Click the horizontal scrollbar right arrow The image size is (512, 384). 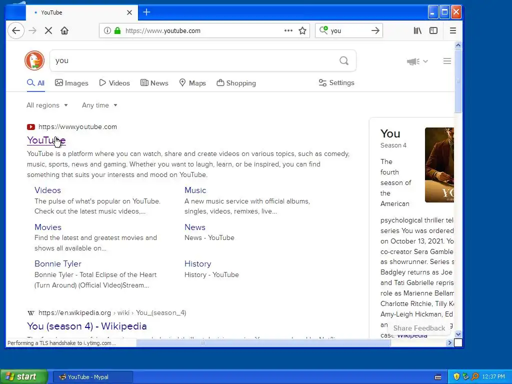pyautogui.click(x=449, y=343)
